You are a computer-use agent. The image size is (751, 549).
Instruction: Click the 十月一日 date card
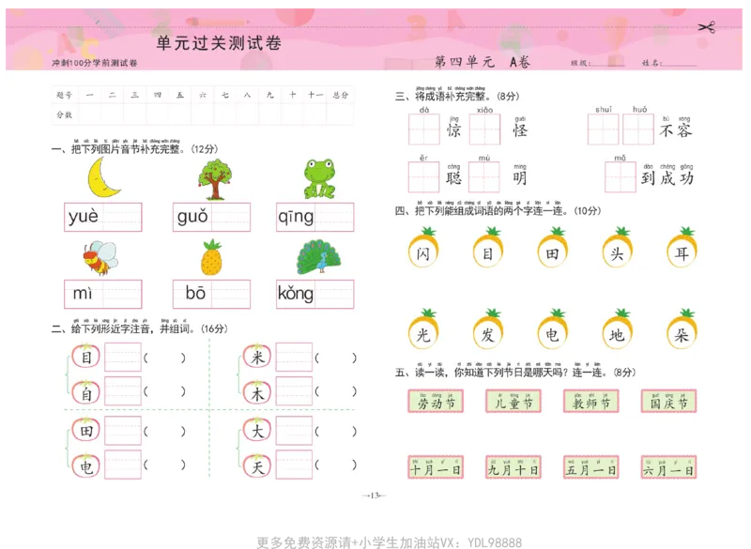point(436,466)
